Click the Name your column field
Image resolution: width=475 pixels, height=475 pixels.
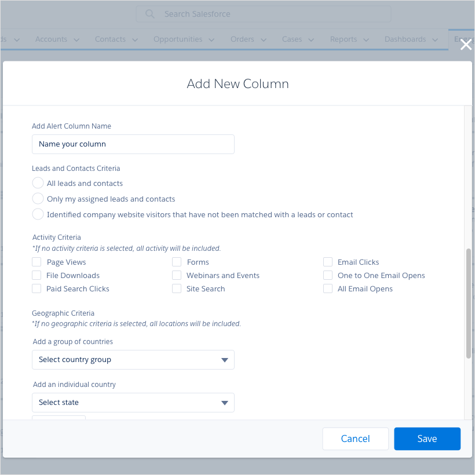click(133, 144)
